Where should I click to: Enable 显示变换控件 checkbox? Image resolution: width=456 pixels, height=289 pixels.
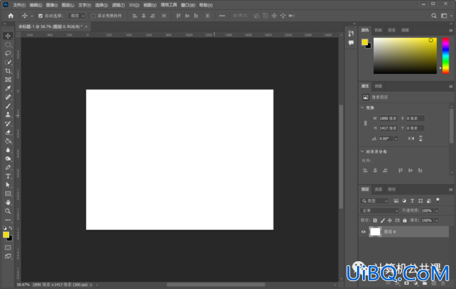coord(93,16)
